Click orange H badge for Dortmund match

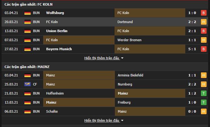(203, 22)
